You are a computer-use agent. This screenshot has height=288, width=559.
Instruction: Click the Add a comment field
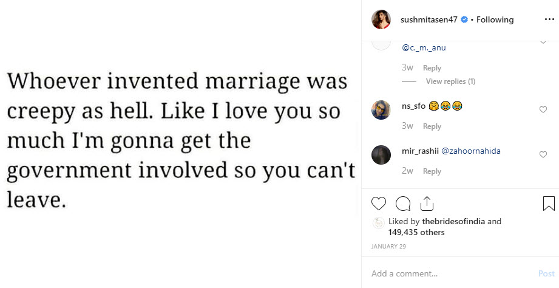(x=449, y=273)
